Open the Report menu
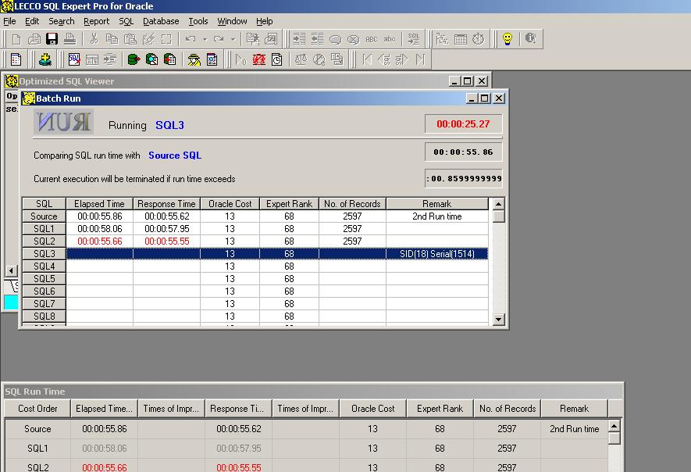This screenshot has height=472, width=691. point(97,21)
